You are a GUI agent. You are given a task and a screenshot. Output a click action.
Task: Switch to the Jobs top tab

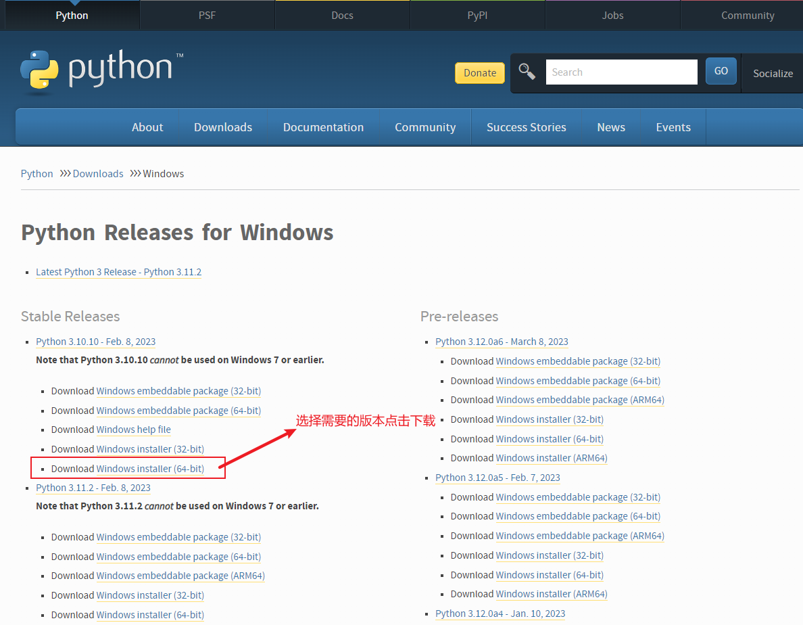612,16
